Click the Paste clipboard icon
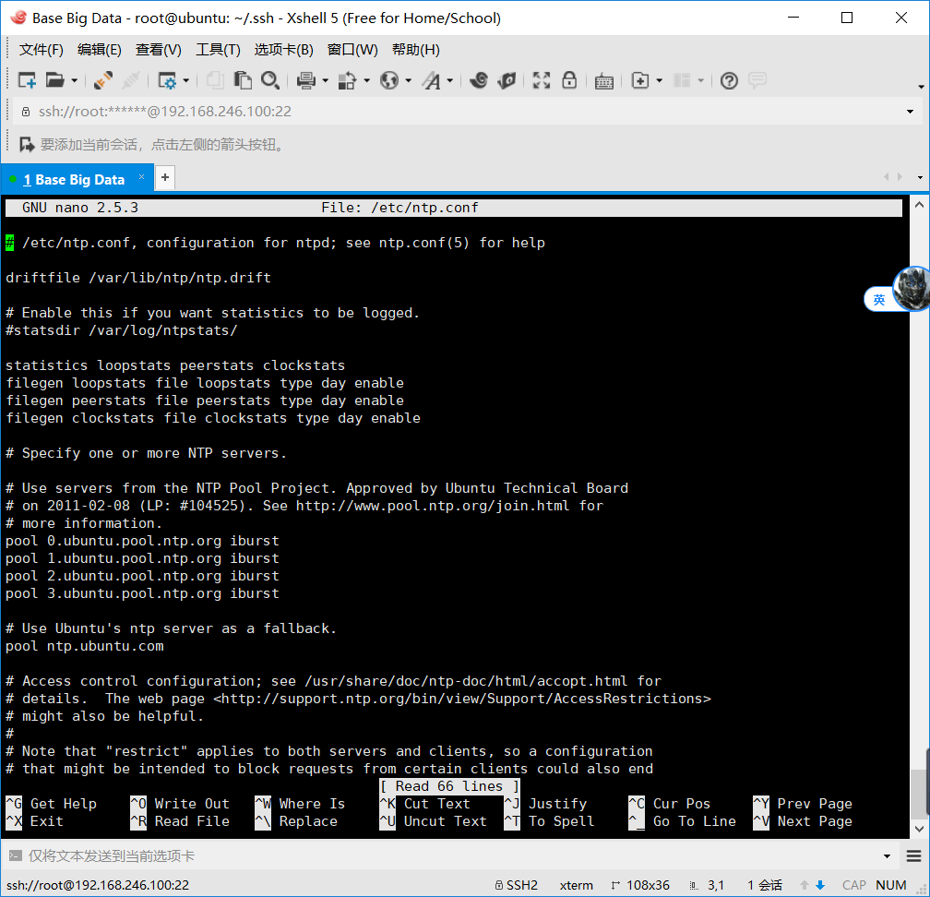The height and width of the screenshot is (897, 930). point(243,80)
